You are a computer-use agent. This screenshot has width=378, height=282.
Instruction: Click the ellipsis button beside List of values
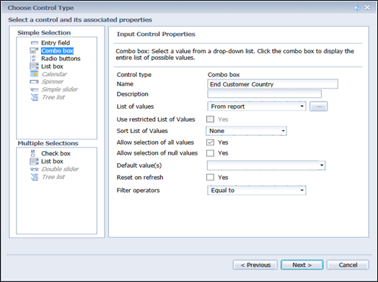point(318,106)
